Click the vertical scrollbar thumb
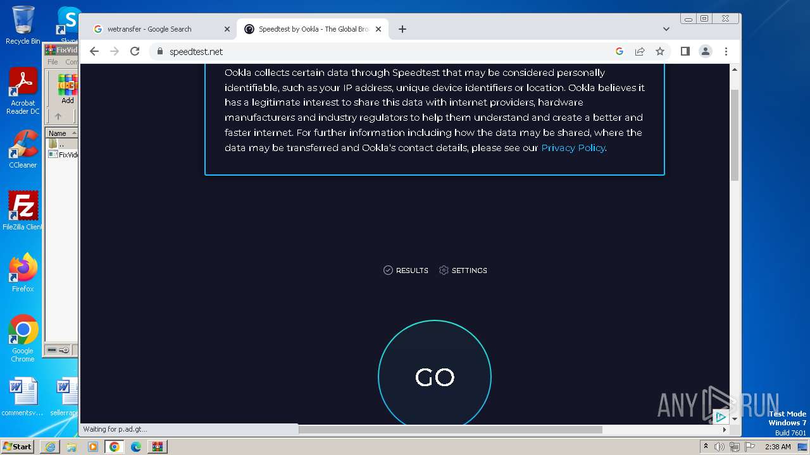 click(x=735, y=135)
